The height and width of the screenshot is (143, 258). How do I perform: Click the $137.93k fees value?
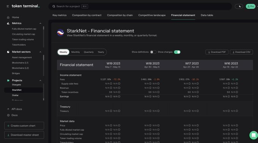(106, 79)
